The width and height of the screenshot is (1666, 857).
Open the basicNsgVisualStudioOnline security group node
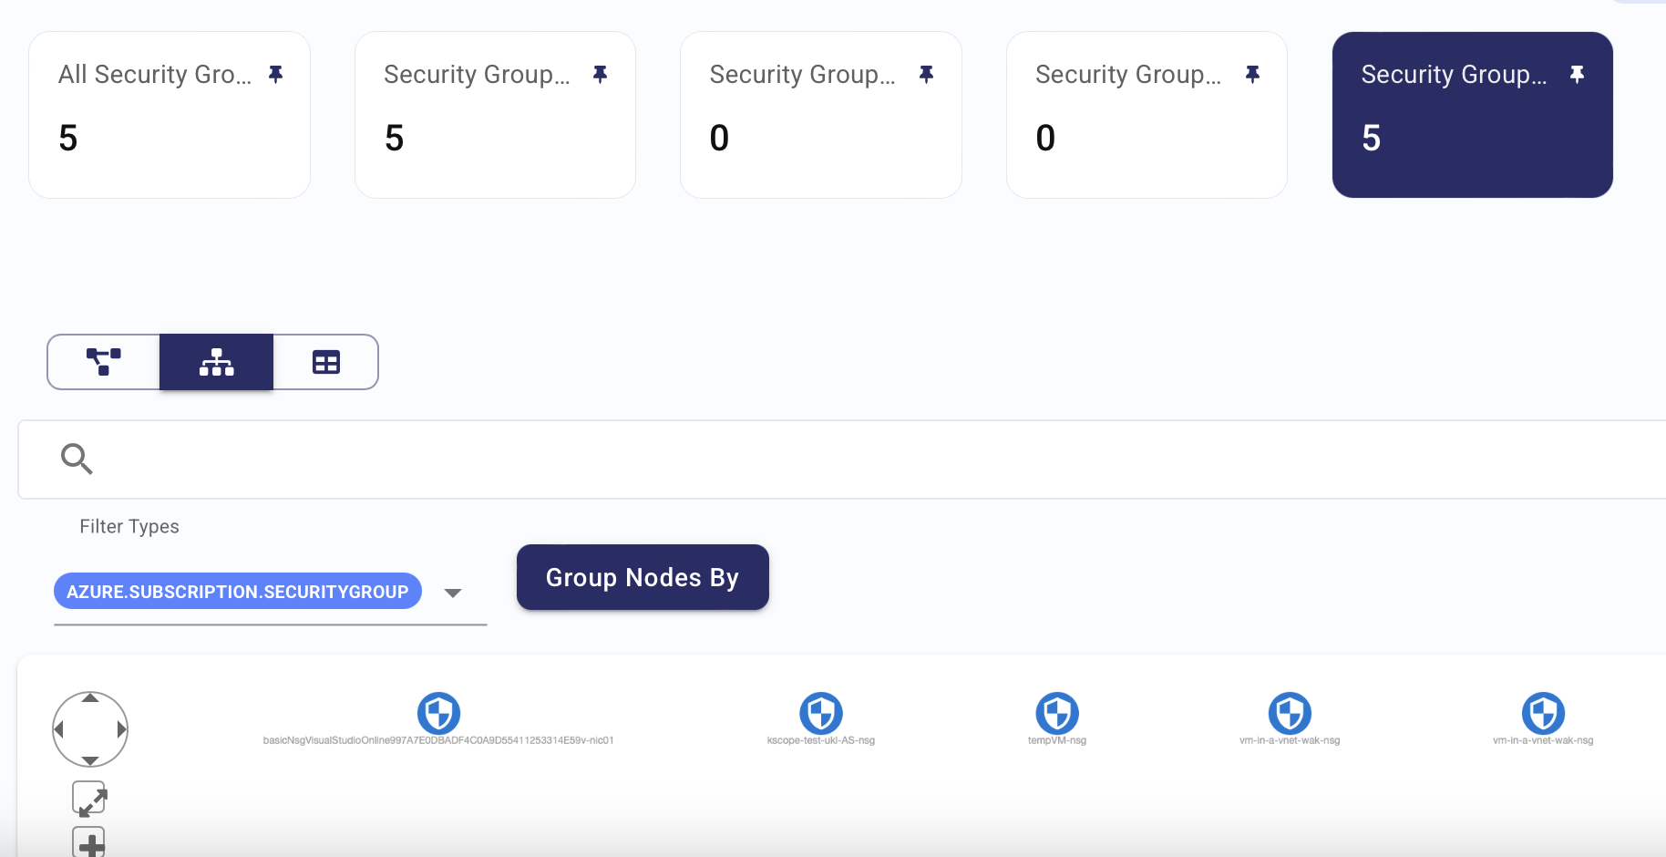coord(438,713)
